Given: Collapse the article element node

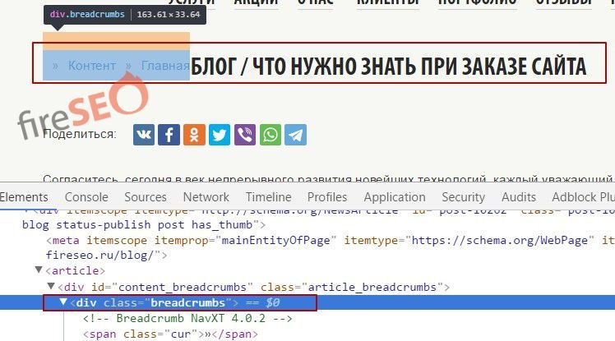Looking at the screenshot, I should click(x=39, y=270).
